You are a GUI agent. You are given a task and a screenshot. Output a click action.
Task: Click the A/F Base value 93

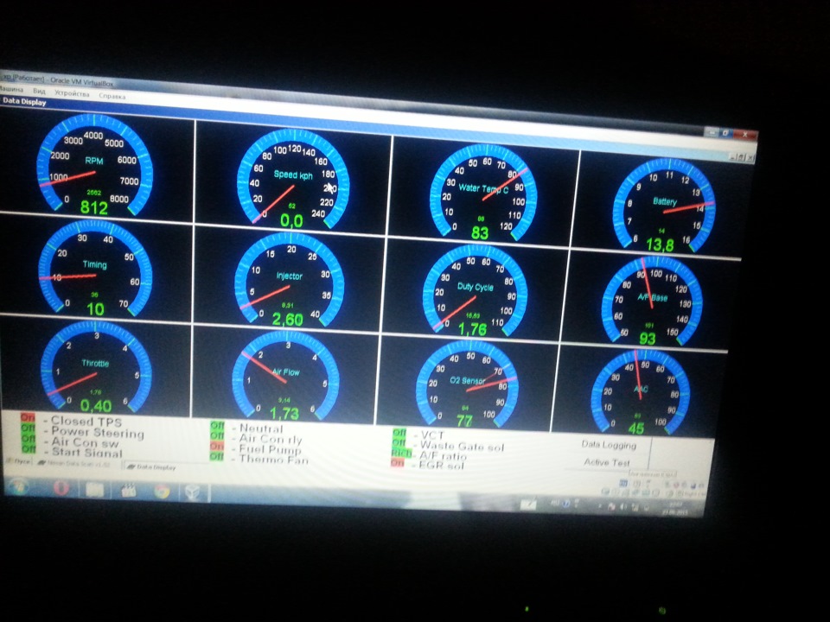click(x=648, y=339)
